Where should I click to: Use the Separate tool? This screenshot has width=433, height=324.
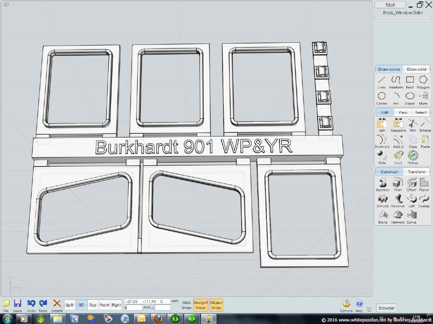coord(398,125)
